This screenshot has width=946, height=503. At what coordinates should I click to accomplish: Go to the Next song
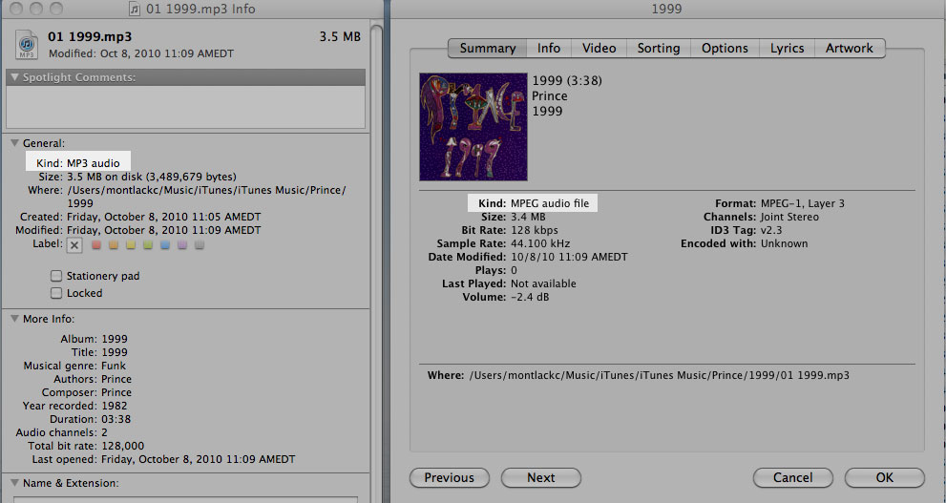(x=541, y=477)
